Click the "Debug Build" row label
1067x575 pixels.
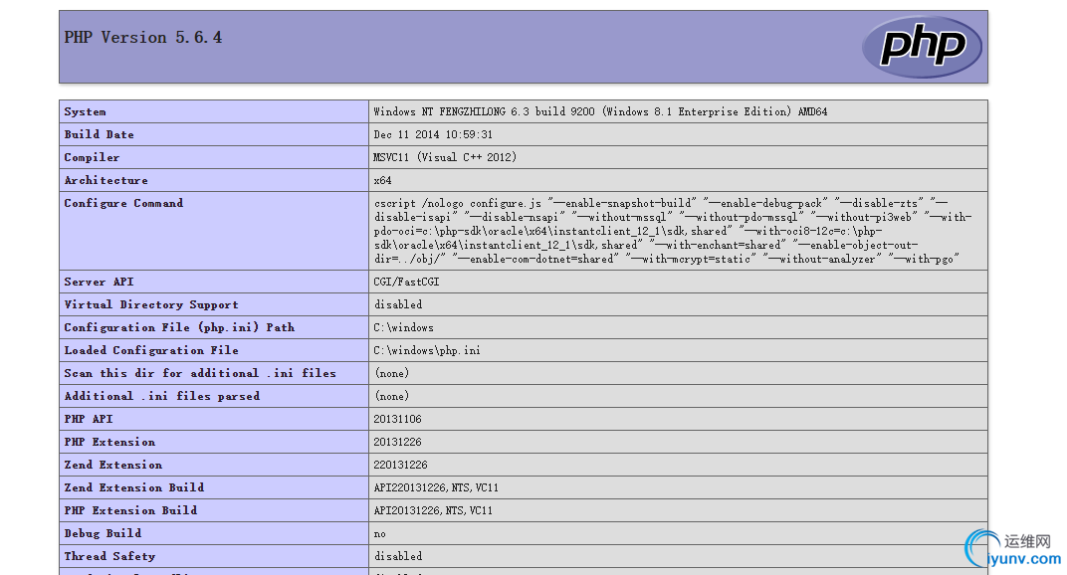point(103,533)
